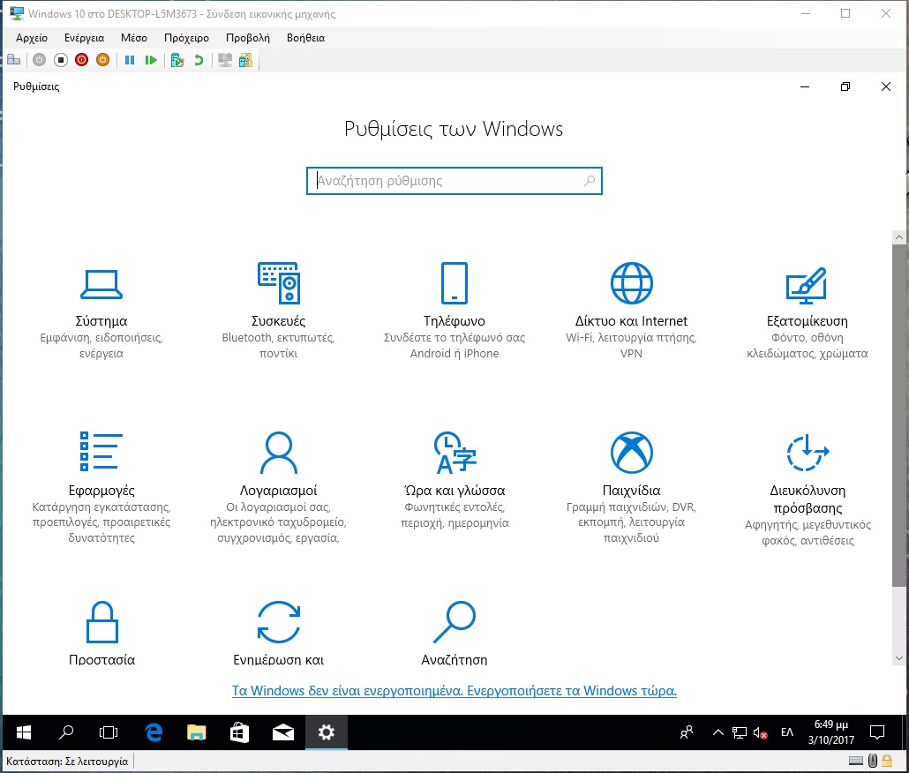Open Ώρα και γλώσσα clock-letter icon
The height and width of the screenshot is (773, 909).
click(454, 452)
